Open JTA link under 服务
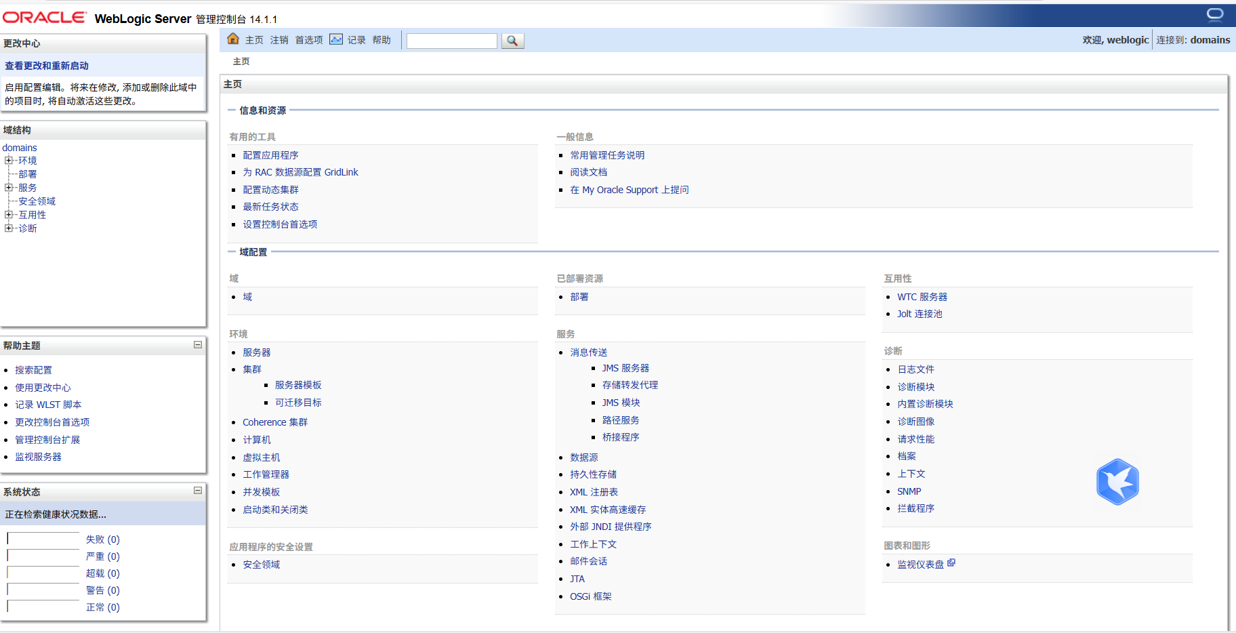1236x633 pixels. pyautogui.click(x=577, y=579)
